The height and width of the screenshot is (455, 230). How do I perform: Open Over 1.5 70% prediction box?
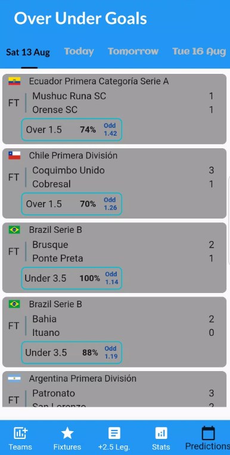point(72,204)
